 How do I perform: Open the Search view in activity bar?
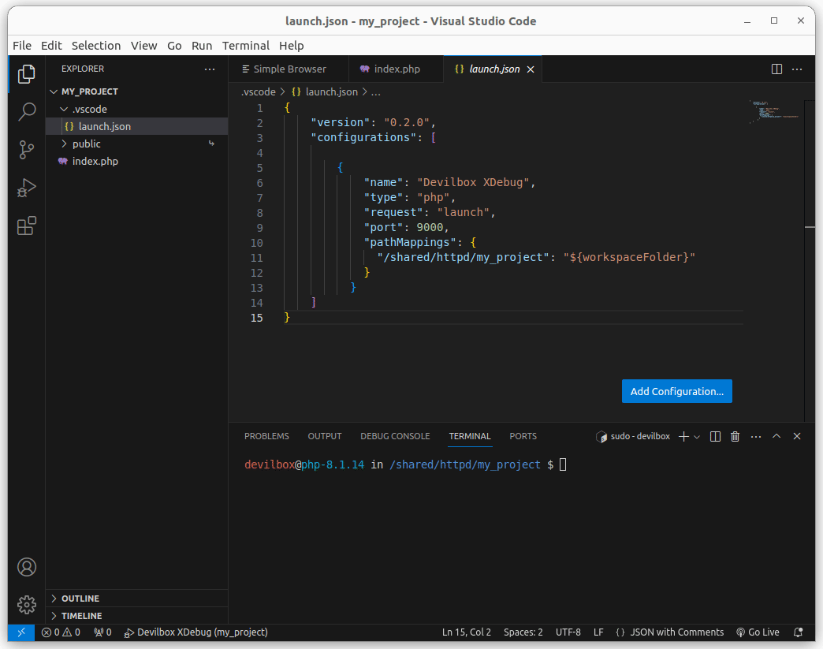pyautogui.click(x=27, y=111)
